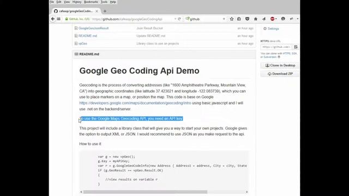Screen dimensions: 349x196
Task: Click the folder icon beside vpGeo
Action: click(76, 44)
